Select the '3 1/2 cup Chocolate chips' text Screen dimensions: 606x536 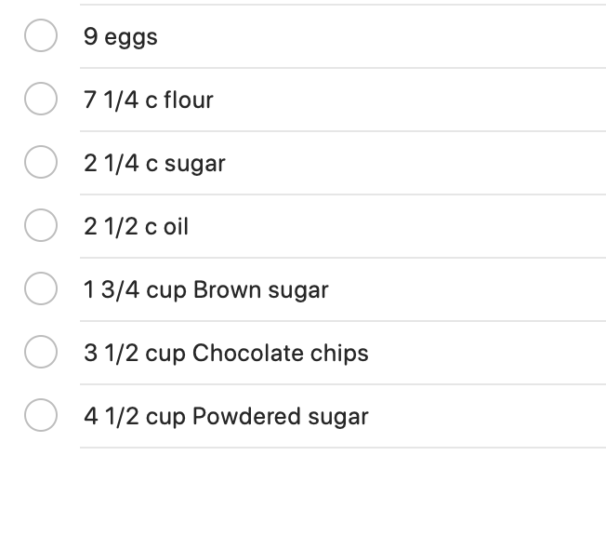click(x=226, y=353)
